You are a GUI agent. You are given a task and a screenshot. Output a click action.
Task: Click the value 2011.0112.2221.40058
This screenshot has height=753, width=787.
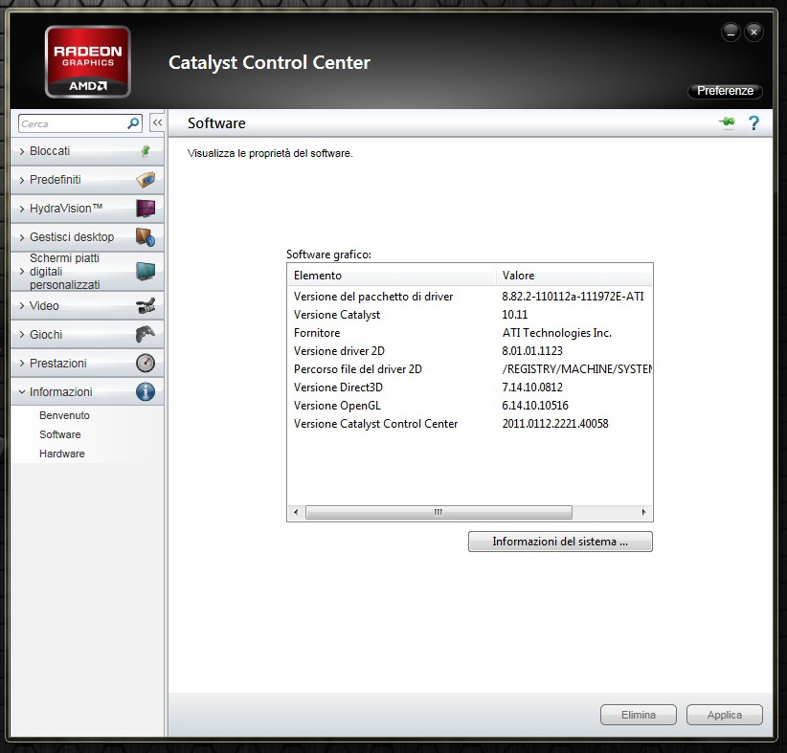pos(555,424)
